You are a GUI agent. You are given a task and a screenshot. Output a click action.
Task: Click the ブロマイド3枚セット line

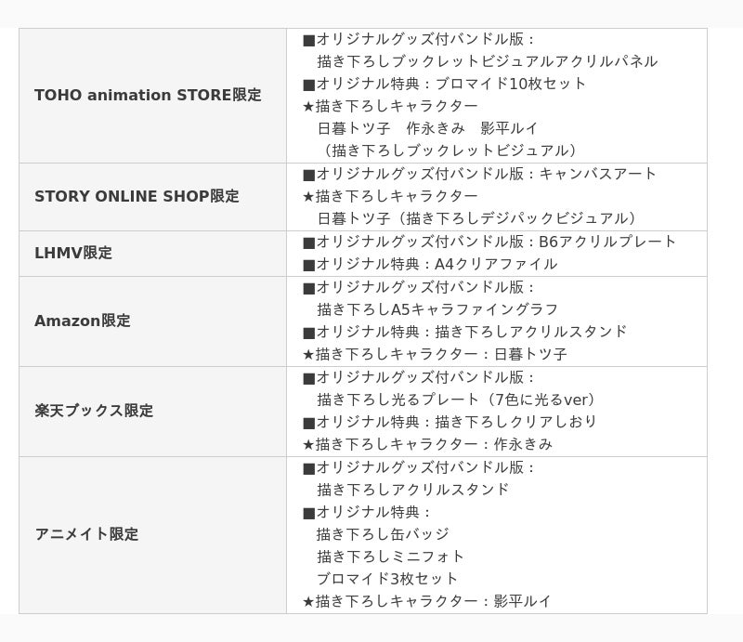pyautogui.click(x=387, y=579)
